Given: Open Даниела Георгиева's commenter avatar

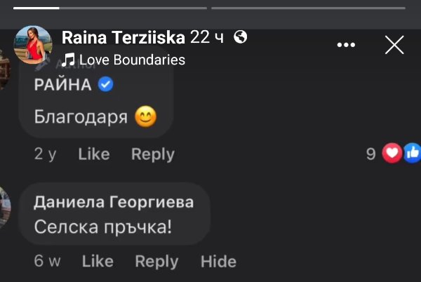Looking at the screenshot, I should pos(6,208).
